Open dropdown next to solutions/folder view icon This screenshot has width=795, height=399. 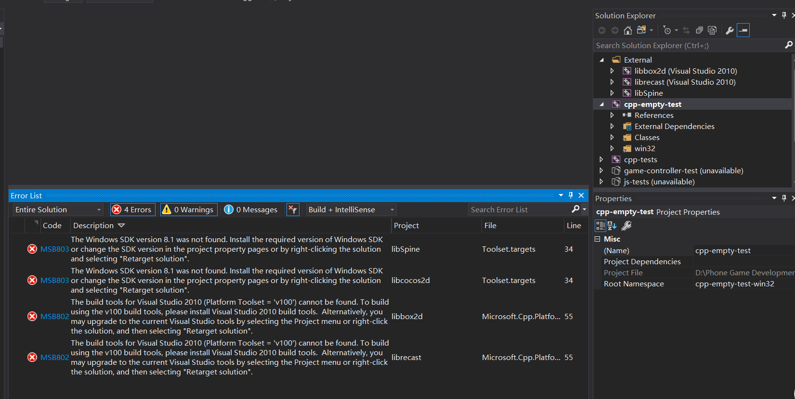652,30
